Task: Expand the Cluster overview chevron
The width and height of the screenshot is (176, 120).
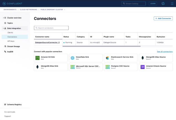Action: (3, 18)
